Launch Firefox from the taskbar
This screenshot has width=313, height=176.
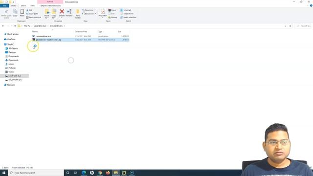108,173
